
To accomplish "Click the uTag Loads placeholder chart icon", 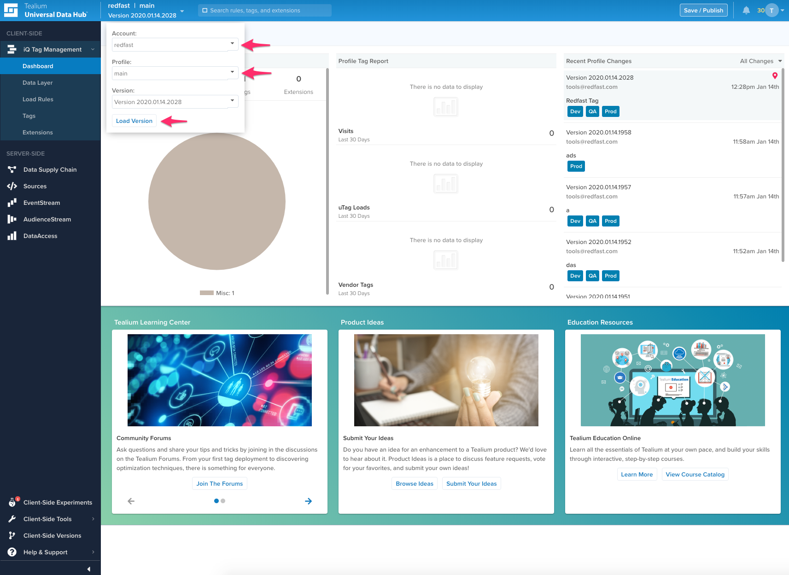I will (x=445, y=184).
